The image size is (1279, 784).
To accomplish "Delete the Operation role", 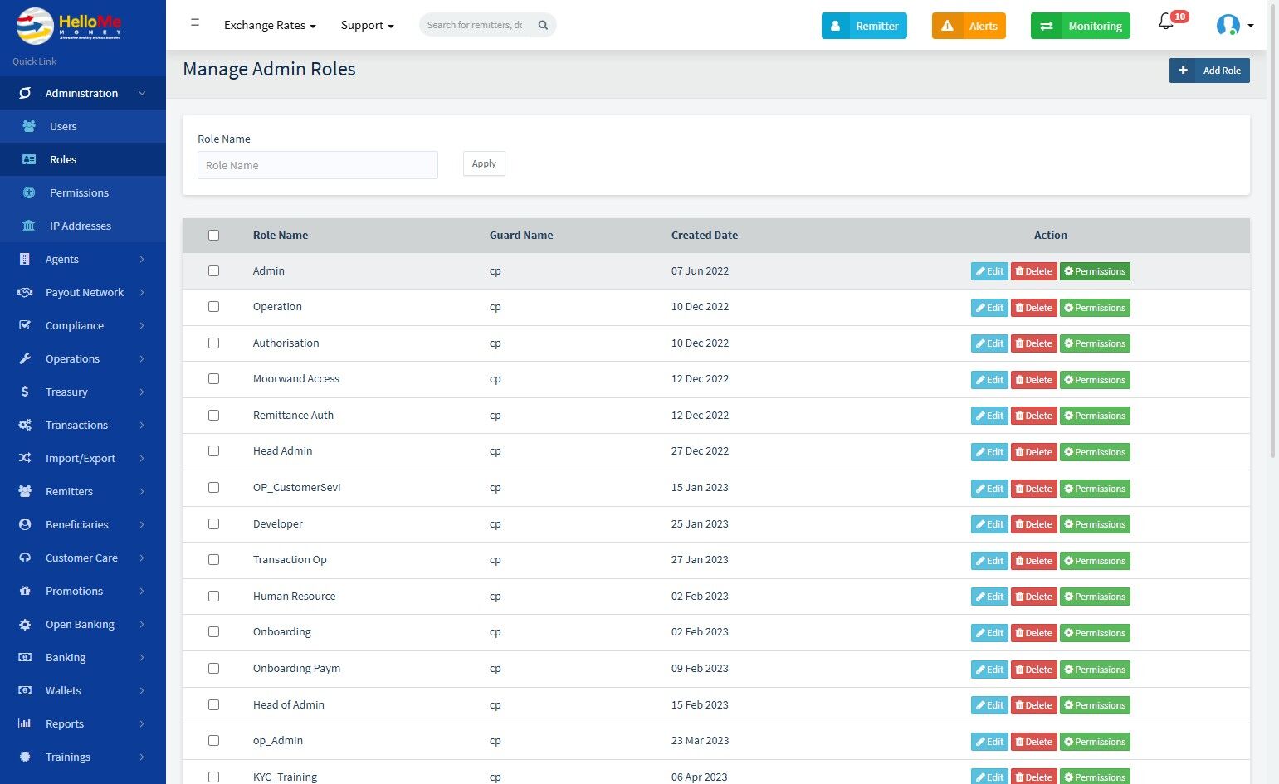I will (x=1033, y=308).
